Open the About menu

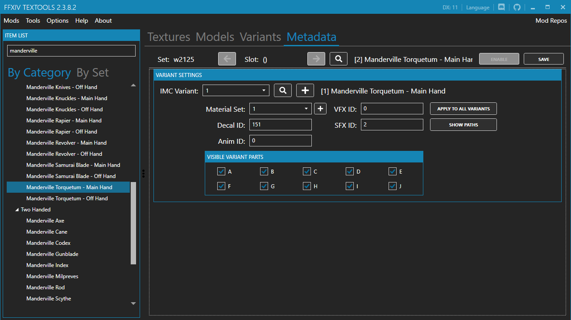tap(103, 20)
